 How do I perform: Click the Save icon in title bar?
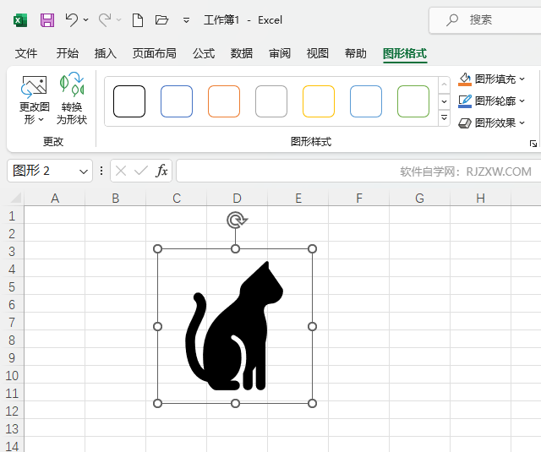click(x=47, y=19)
